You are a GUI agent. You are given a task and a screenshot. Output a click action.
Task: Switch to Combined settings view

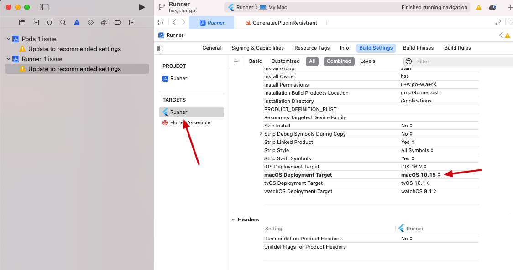tap(339, 61)
